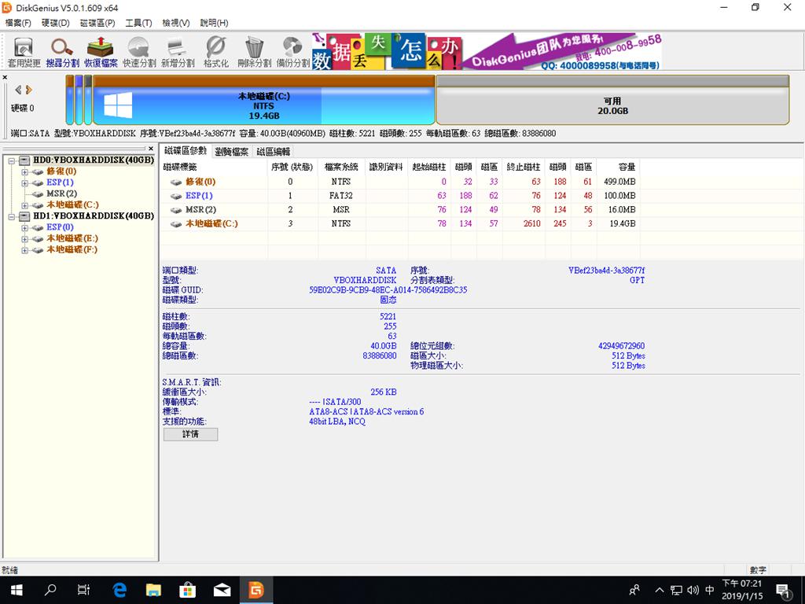Launch Microsoft Edge from the taskbar
Viewport: 805px width, 604px height.
point(119,590)
